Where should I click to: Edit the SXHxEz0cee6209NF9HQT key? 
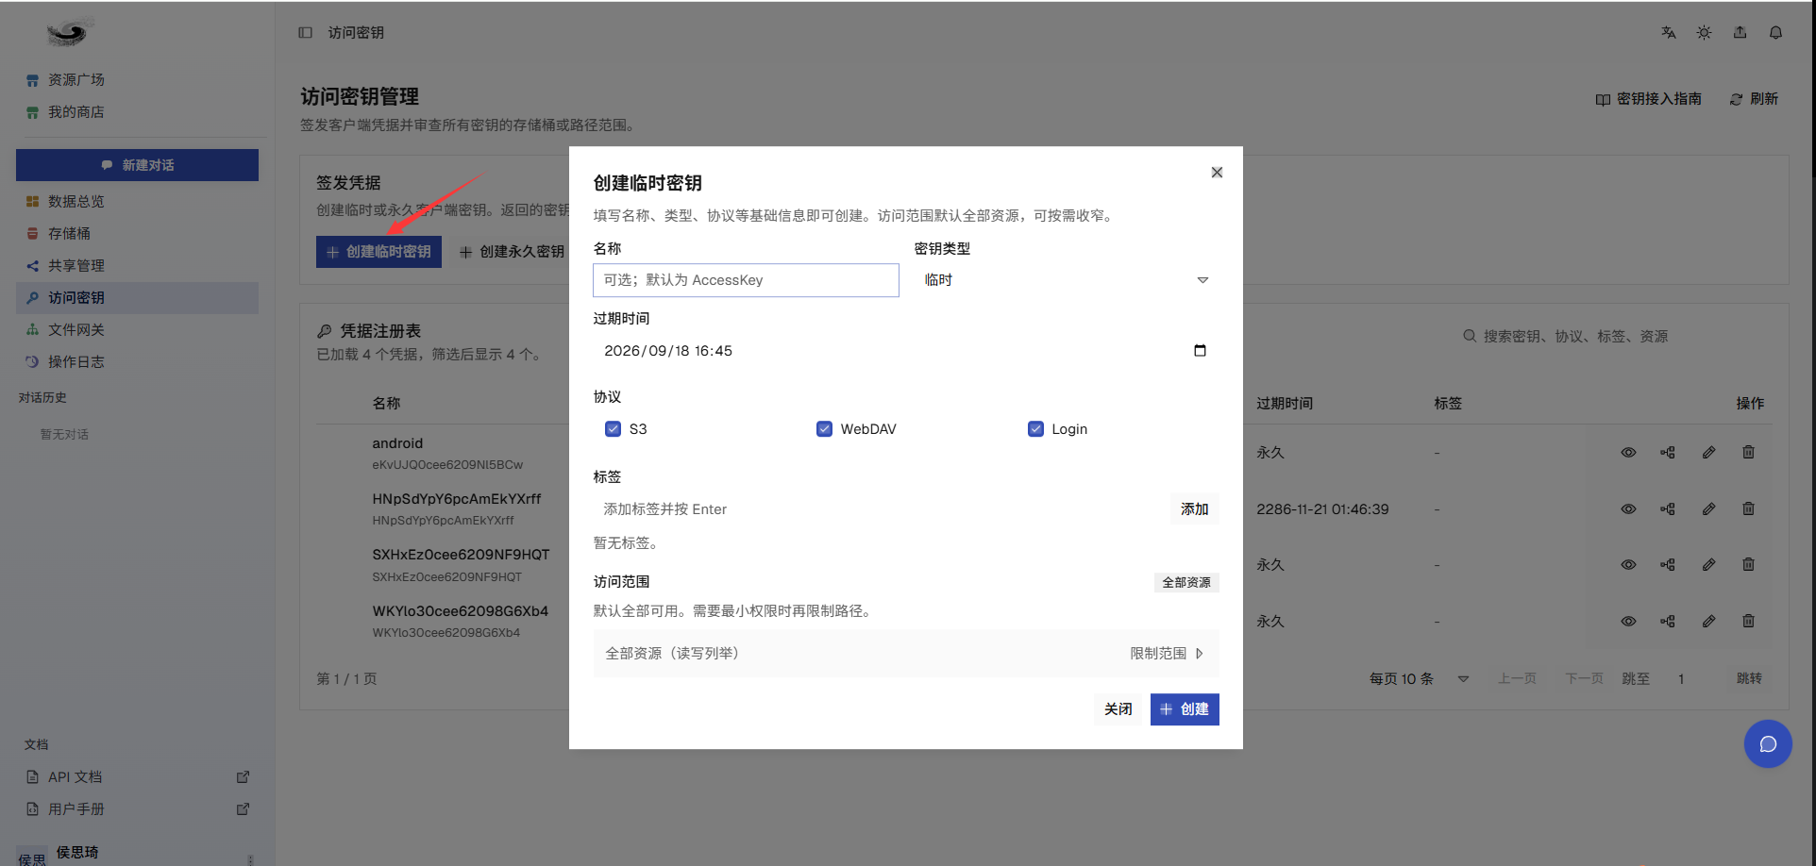pos(1708,564)
